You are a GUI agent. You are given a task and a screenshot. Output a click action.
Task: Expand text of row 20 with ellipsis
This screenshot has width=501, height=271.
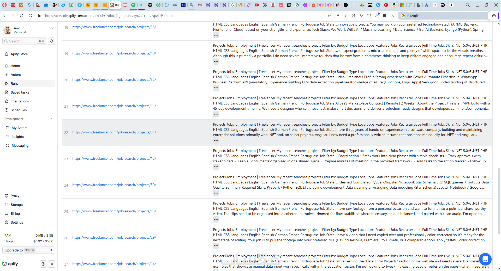click(216, 88)
